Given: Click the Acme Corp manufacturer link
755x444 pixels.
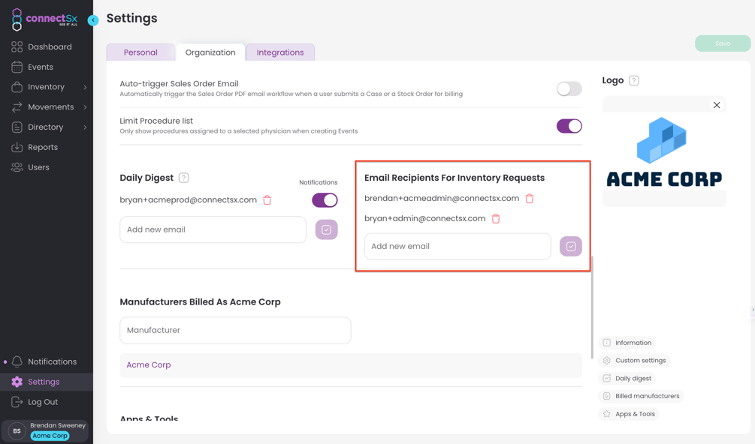Looking at the screenshot, I should point(148,364).
